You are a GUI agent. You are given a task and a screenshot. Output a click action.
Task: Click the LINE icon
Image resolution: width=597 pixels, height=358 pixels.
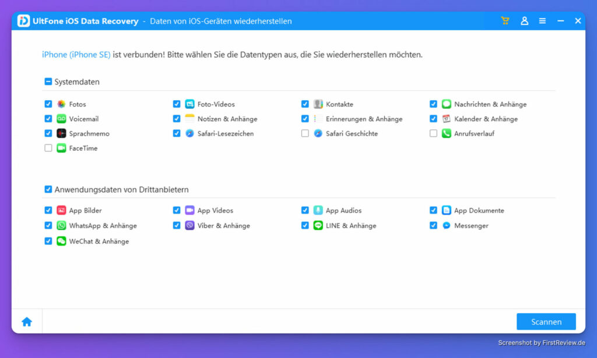pos(318,225)
